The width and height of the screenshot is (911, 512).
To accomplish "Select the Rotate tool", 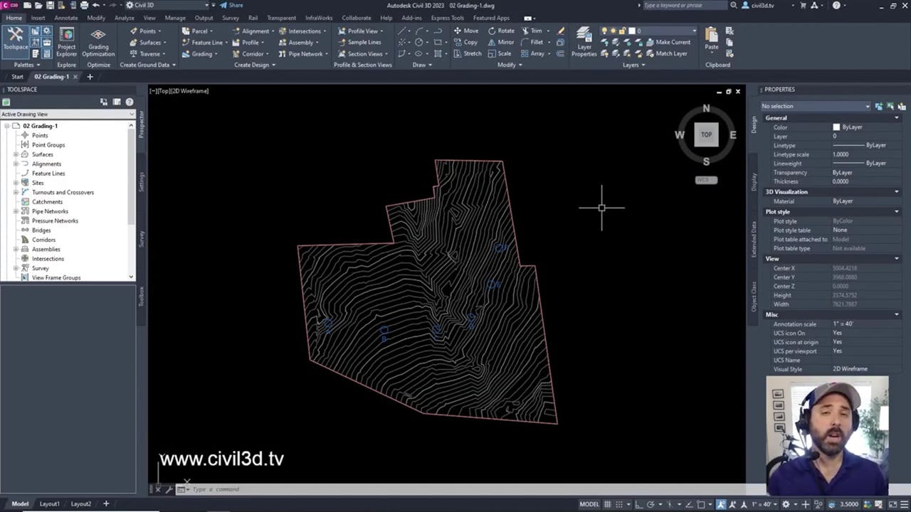I will (x=500, y=31).
